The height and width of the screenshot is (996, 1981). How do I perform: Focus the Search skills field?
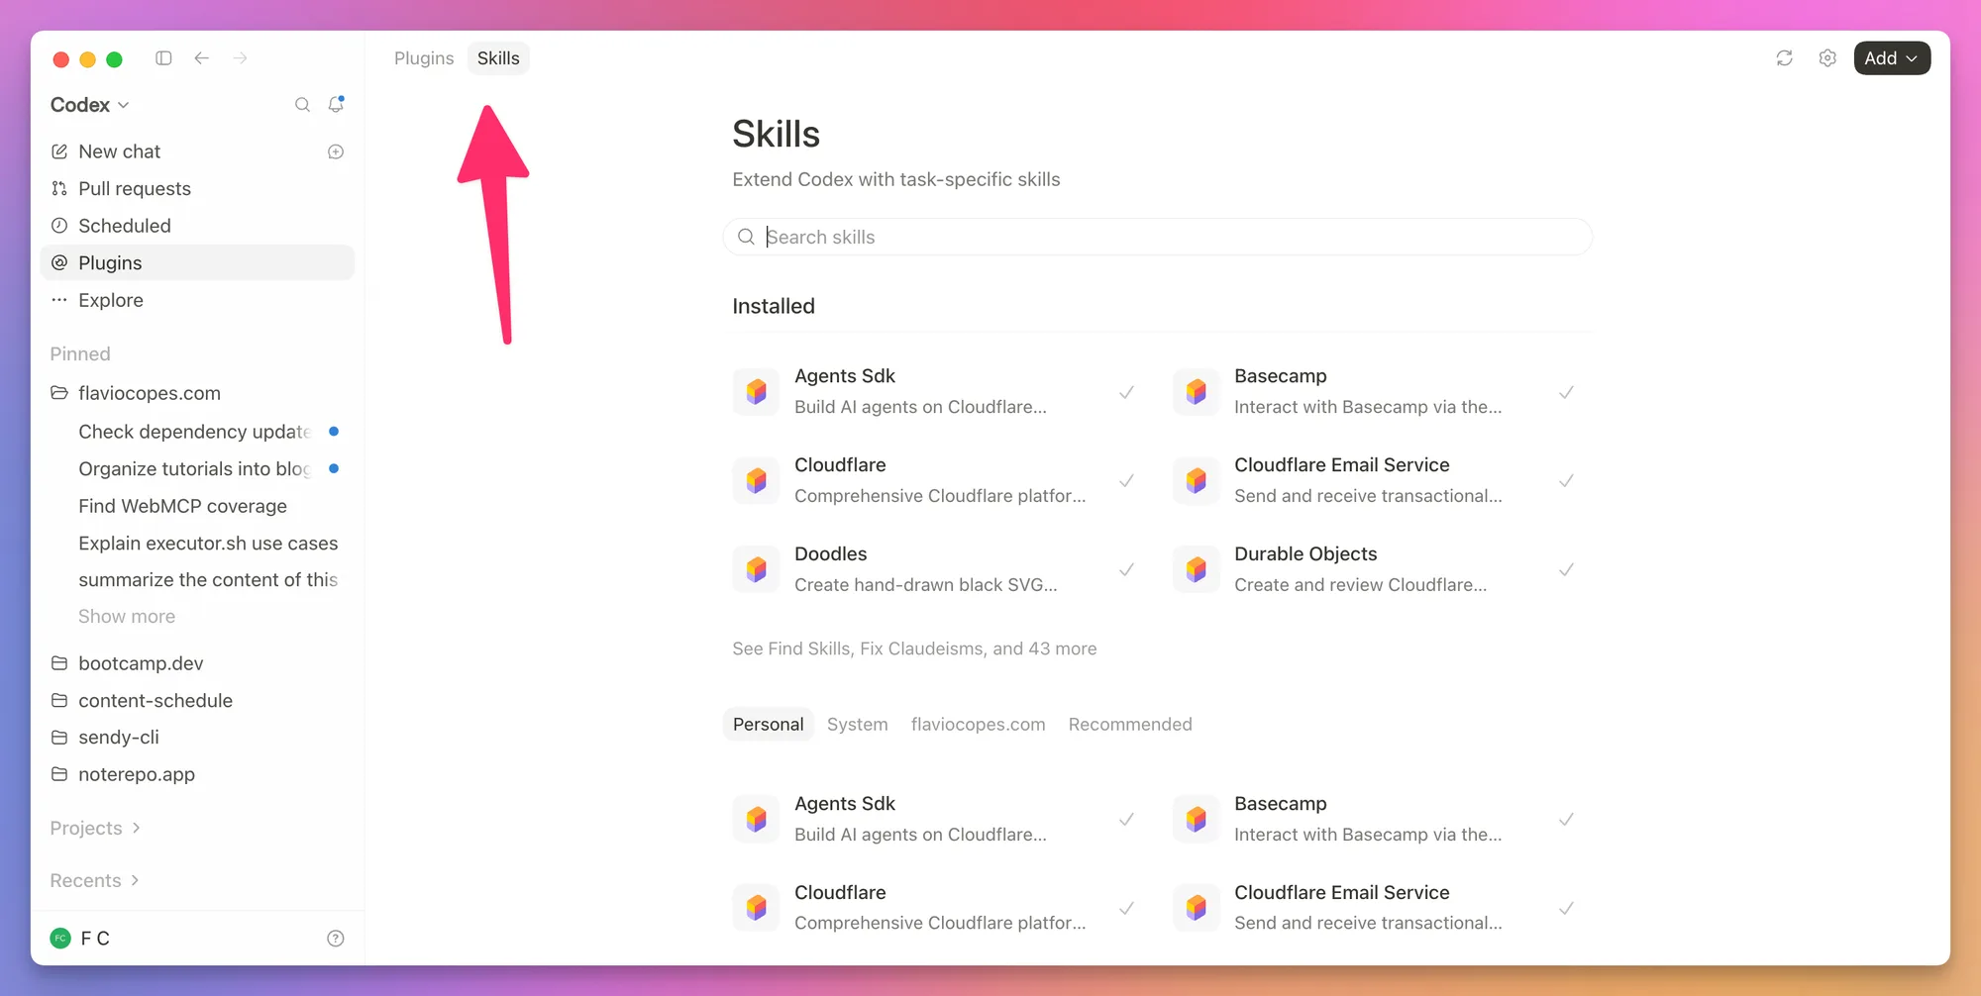(x=1158, y=237)
